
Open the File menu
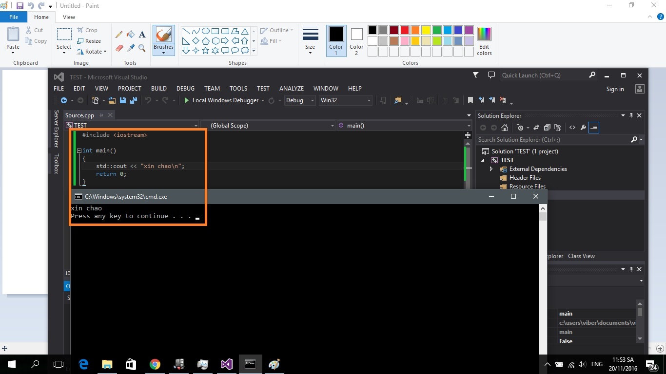coord(14,17)
